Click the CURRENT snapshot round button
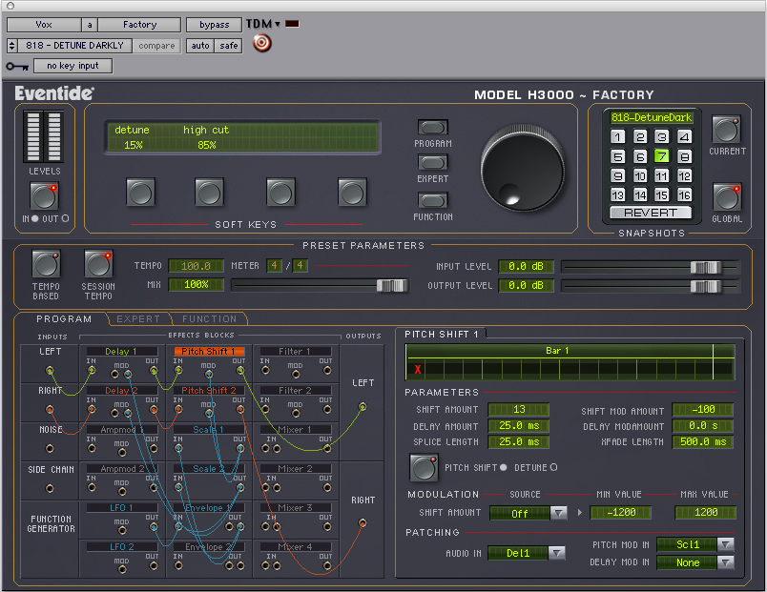767x592 pixels. pyautogui.click(x=726, y=130)
